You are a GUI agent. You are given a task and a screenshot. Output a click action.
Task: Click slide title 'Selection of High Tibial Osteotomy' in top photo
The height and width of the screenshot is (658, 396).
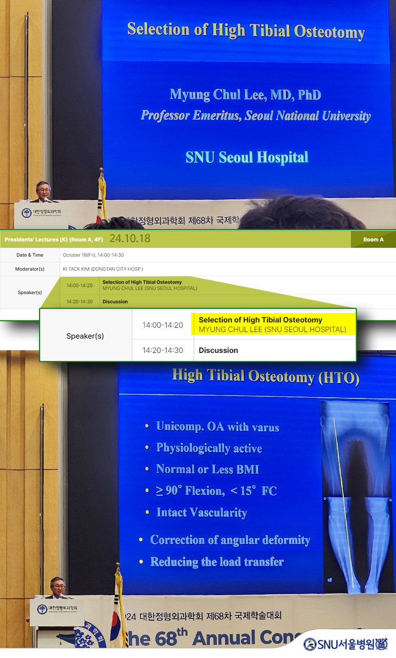click(x=246, y=31)
